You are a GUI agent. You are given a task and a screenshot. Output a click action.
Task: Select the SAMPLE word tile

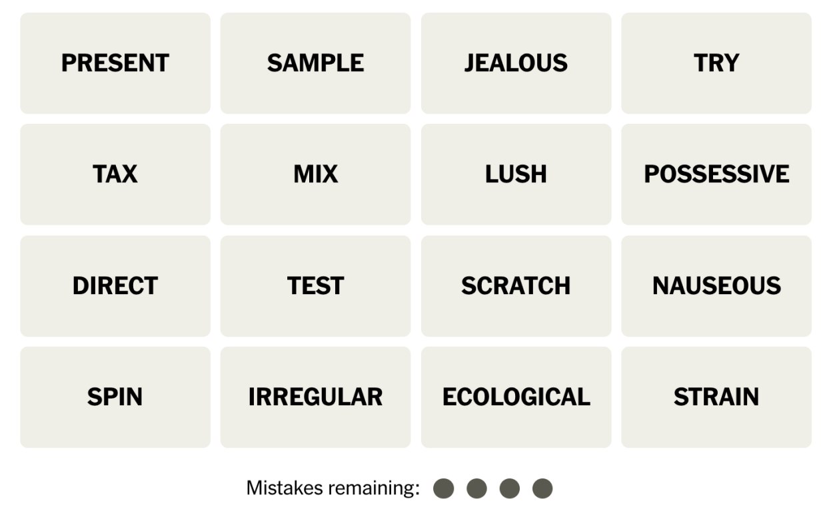coord(316,63)
